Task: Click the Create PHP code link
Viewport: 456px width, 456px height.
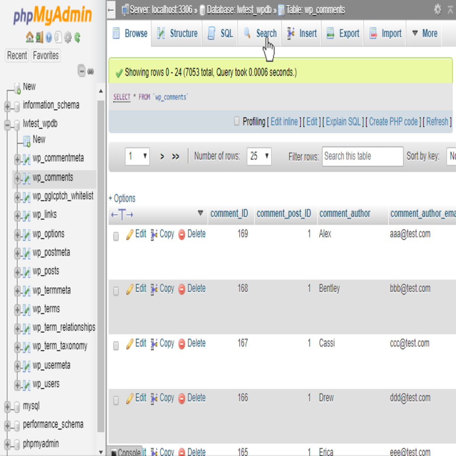Action: pyautogui.click(x=393, y=122)
